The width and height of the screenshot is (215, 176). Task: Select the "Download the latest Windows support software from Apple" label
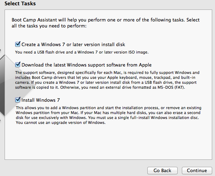pyautogui.click(x=86, y=65)
